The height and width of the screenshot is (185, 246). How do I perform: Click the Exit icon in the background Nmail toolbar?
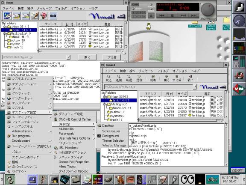pos(53,16)
